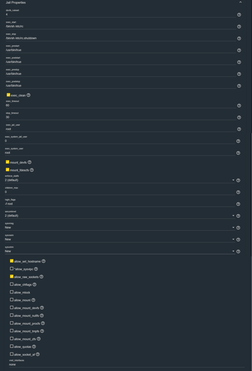
Task: Select the stop_timeout field
Action: click(x=121, y=117)
